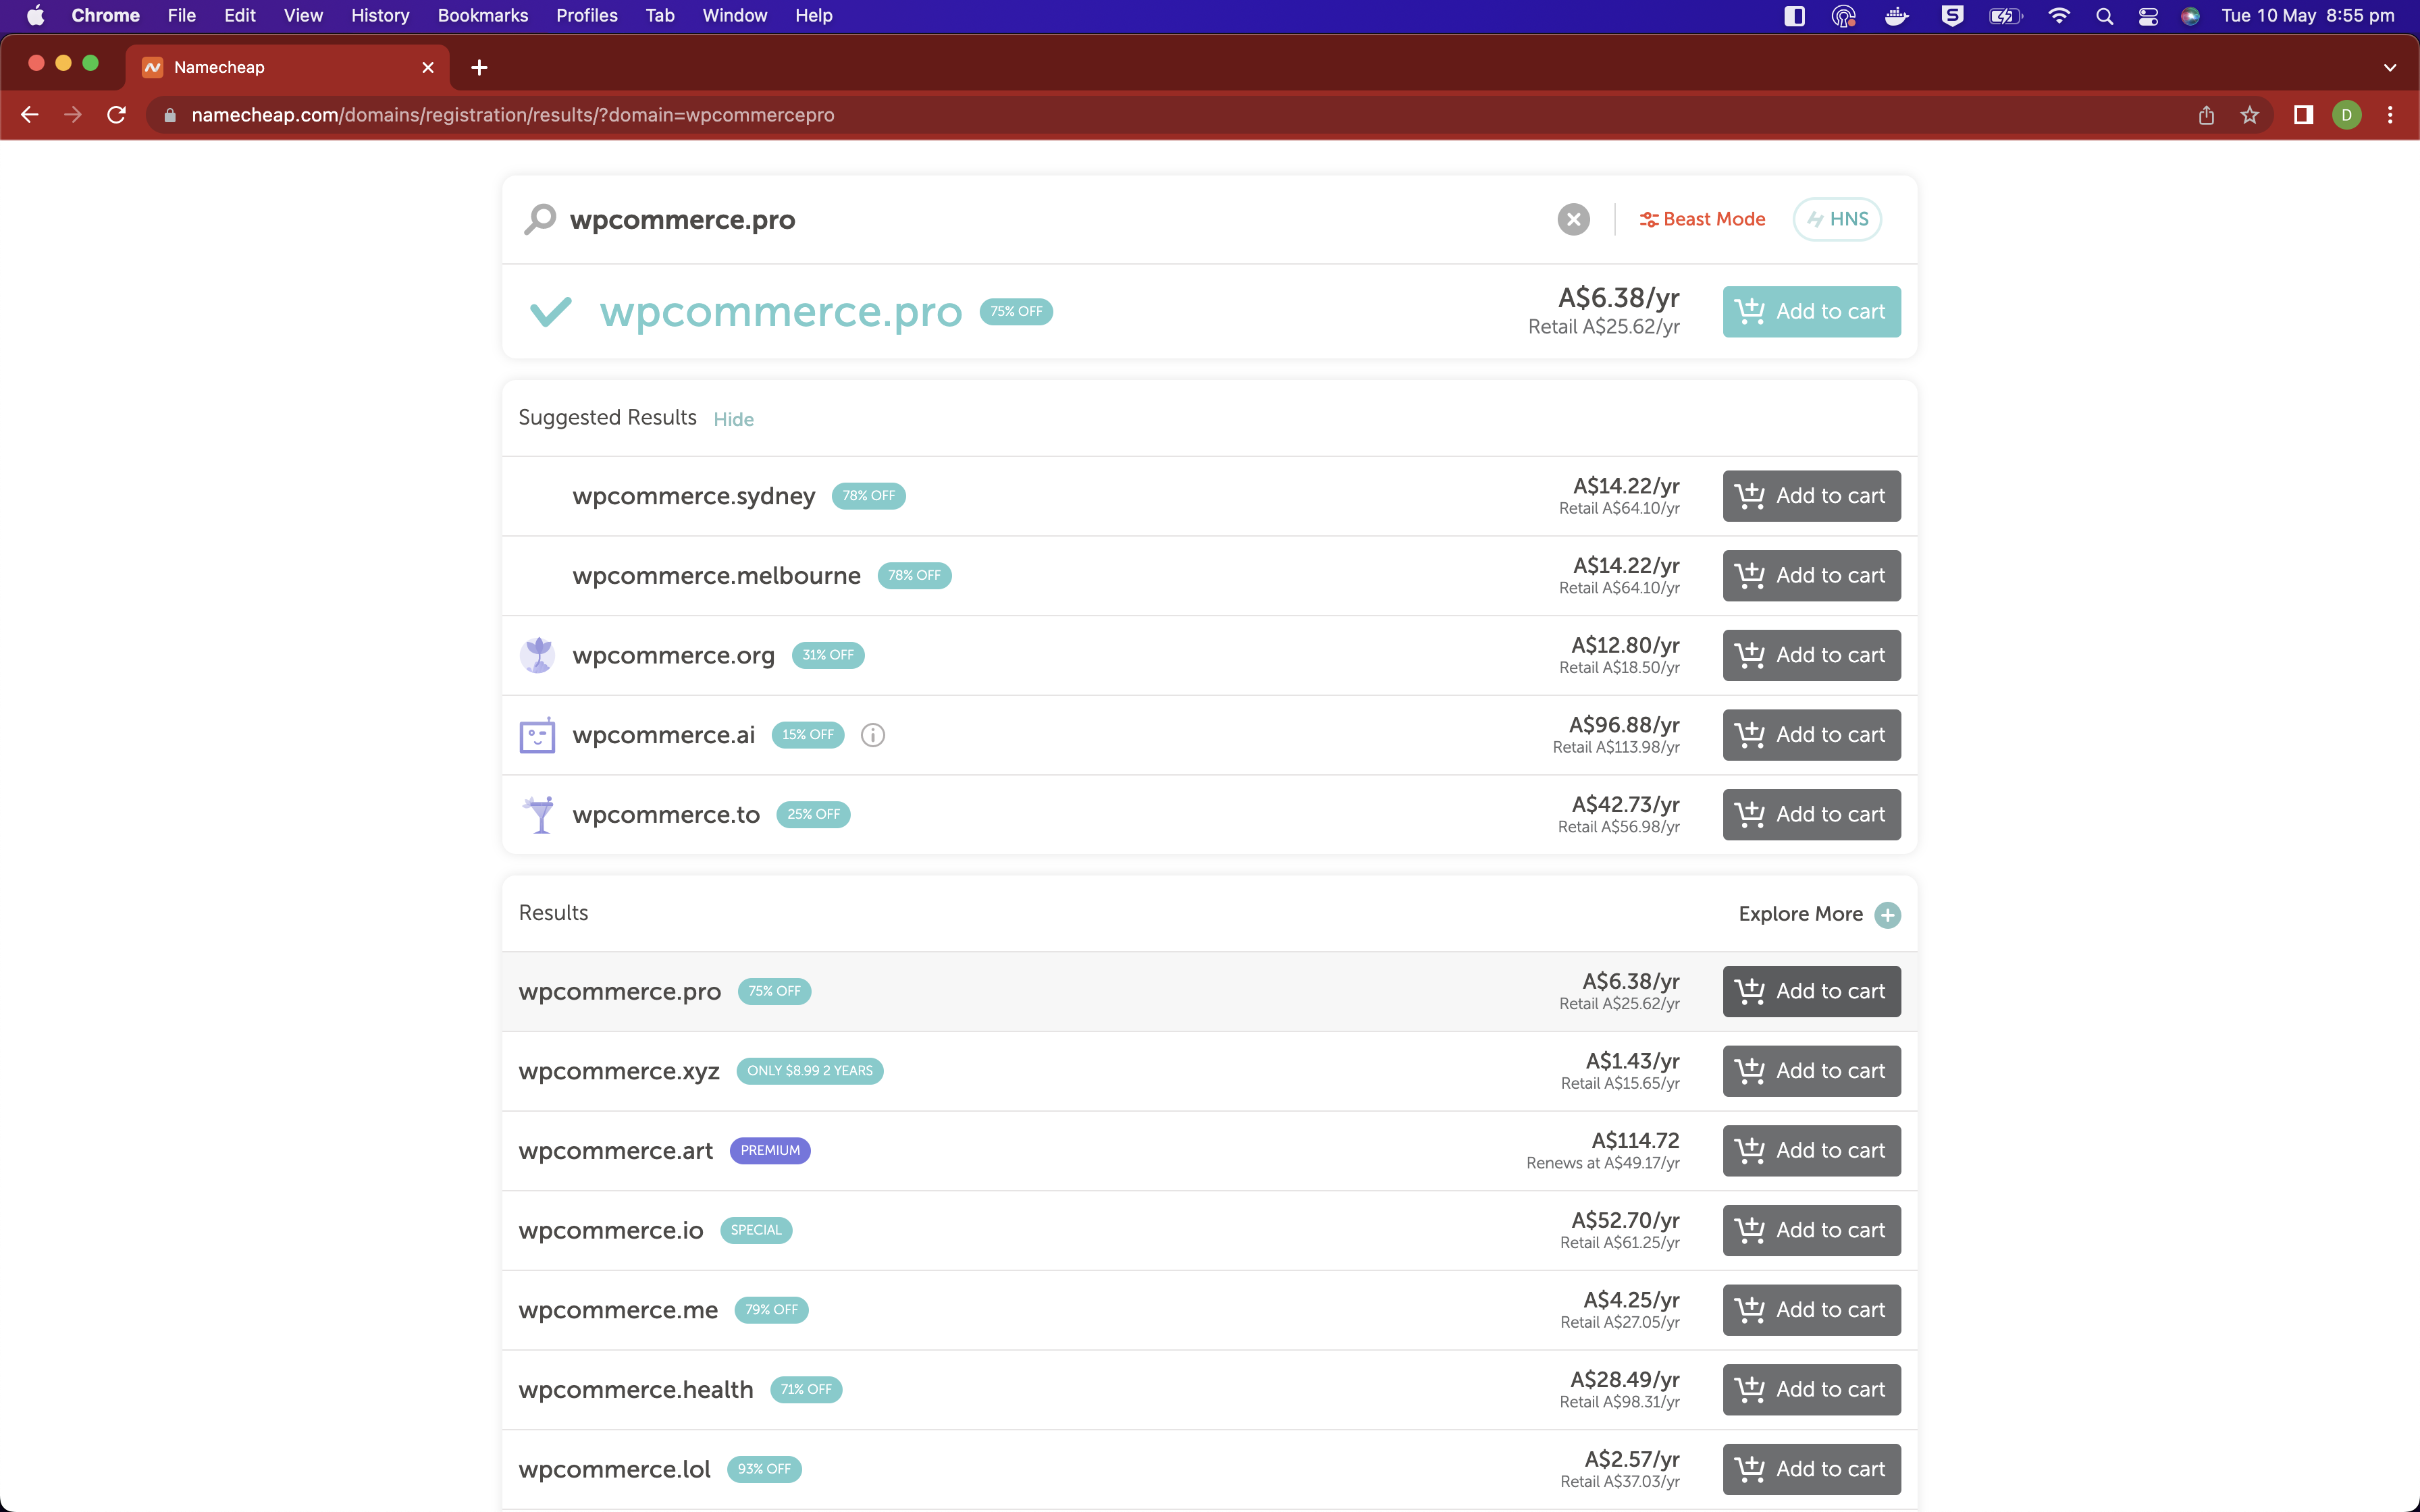Reload the Namecheap page
This screenshot has width=2420, height=1512.
(117, 115)
